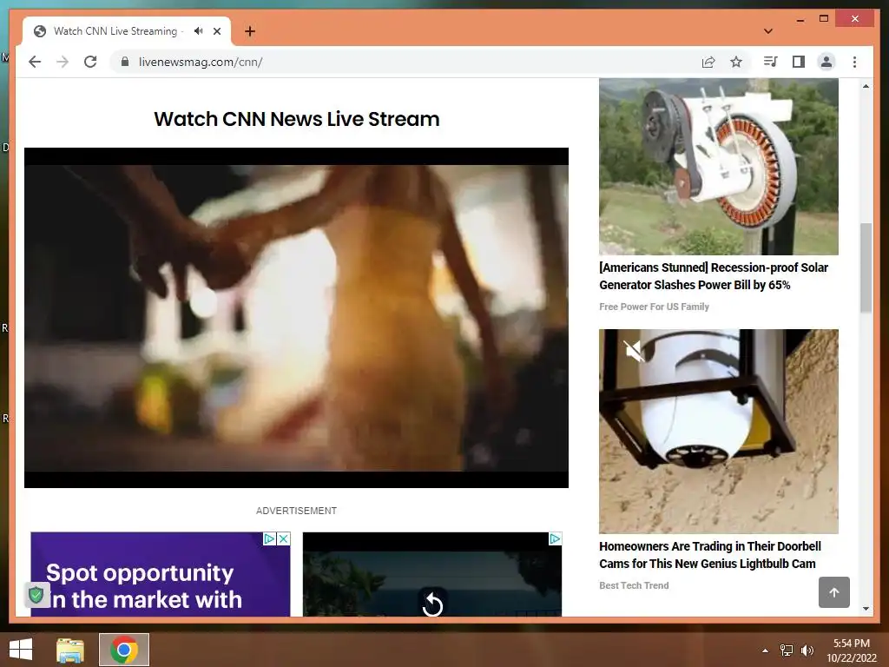The image size is (889, 667).
Task: Unmute the lightbulb cam ad video
Action: coord(635,351)
